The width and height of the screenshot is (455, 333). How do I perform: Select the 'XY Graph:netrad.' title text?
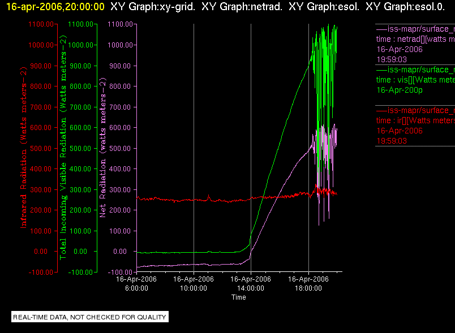[242, 7]
